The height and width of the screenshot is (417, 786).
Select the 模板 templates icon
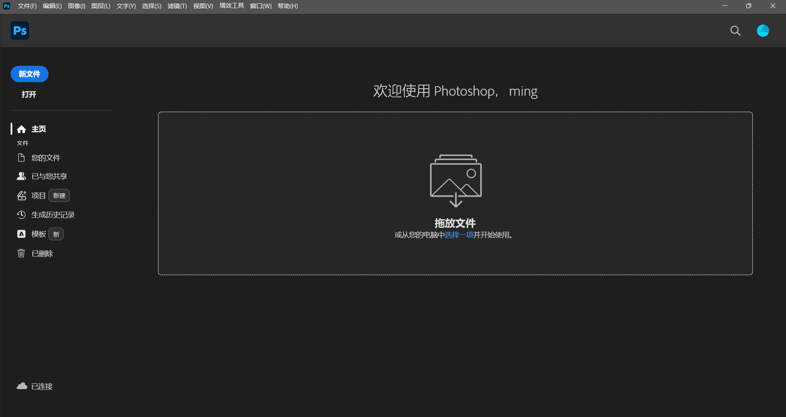21,234
